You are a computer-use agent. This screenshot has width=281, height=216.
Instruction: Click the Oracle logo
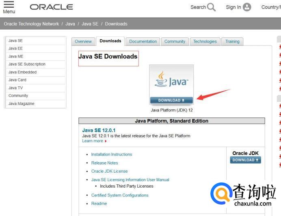point(51,7)
